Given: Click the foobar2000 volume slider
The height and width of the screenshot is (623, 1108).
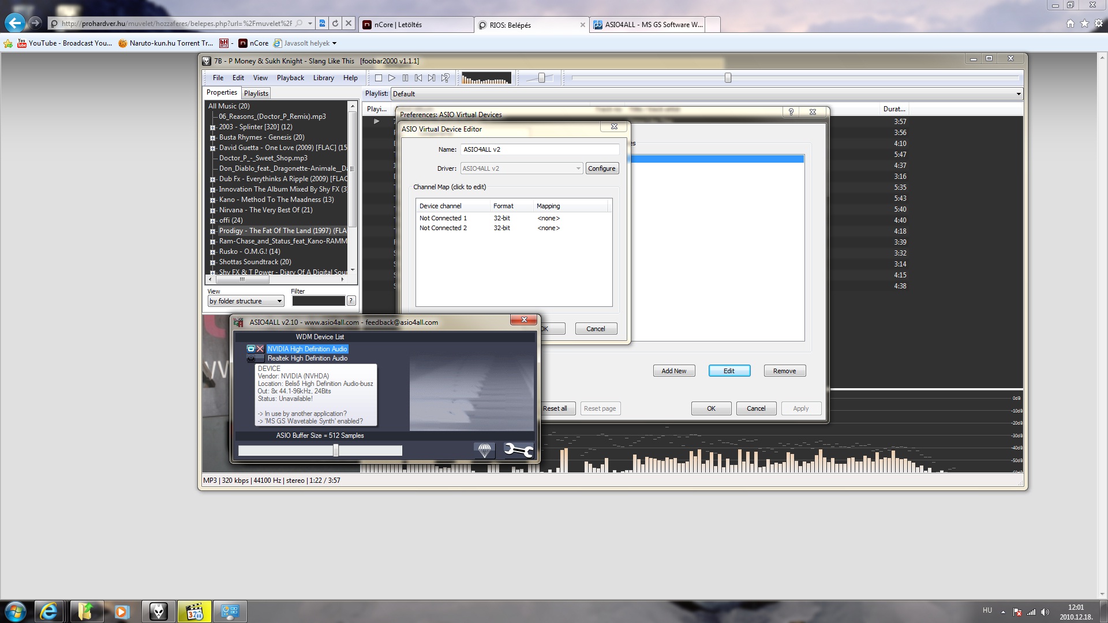Looking at the screenshot, I should (541, 78).
